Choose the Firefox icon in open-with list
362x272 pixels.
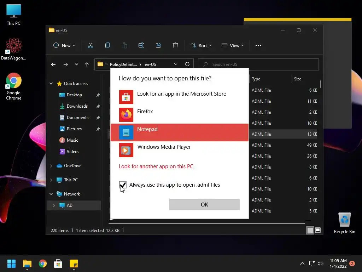pyautogui.click(x=126, y=115)
